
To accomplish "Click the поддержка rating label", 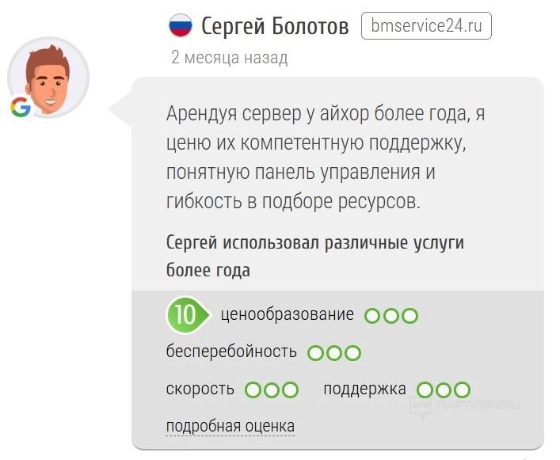I will pyautogui.click(x=364, y=389).
